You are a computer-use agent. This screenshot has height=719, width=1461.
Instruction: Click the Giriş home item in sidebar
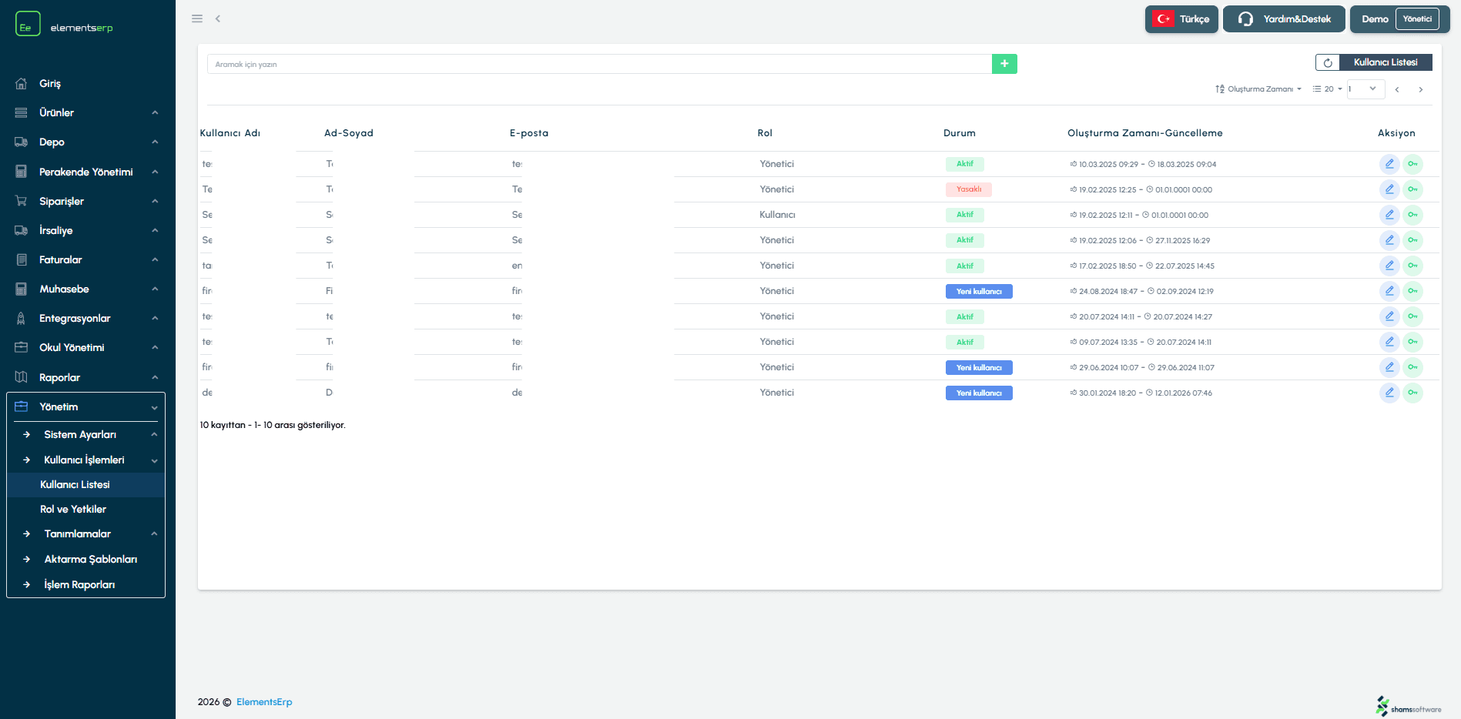[x=50, y=83]
